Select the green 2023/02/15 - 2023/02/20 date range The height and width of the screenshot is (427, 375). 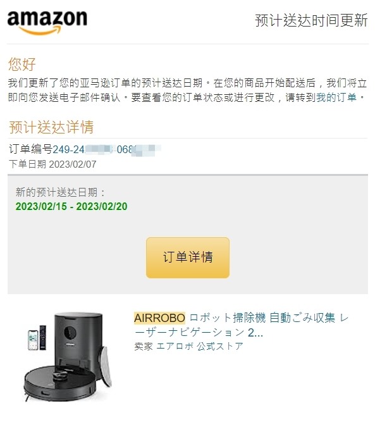pyautogui.click(x=71, y=206)
